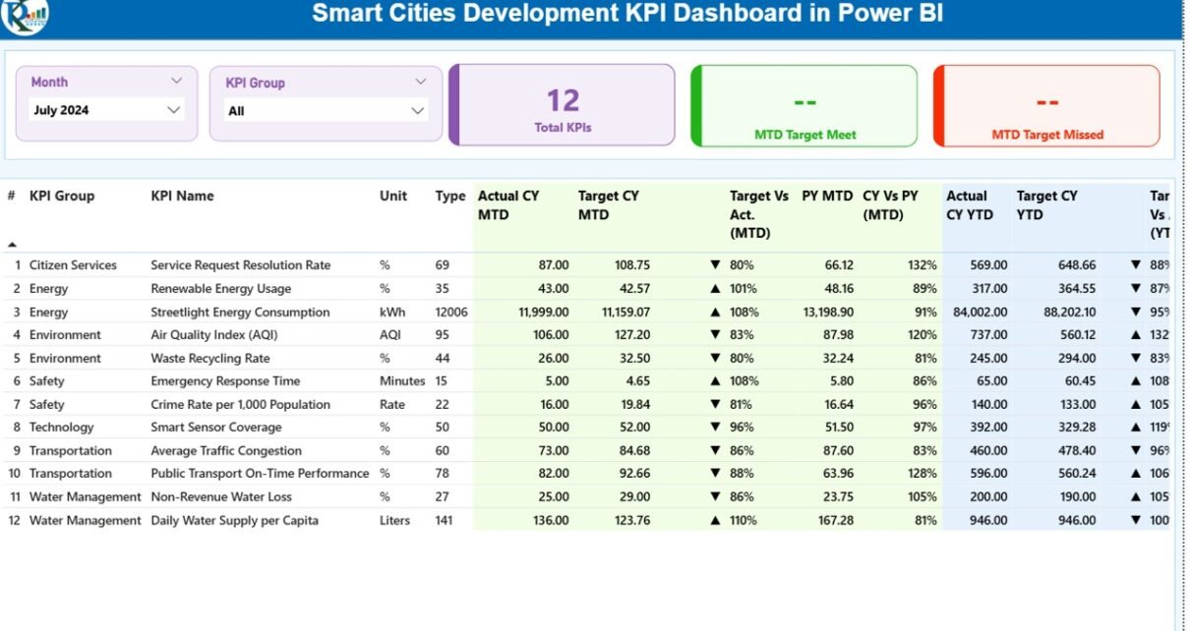This screenshot has height=631, width=1190.
Task: Select the MTD Target Missed card
Action: coord(1046,106)
